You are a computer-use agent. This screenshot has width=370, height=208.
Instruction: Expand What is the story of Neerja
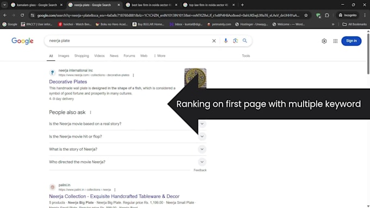(x=128, y=149)
